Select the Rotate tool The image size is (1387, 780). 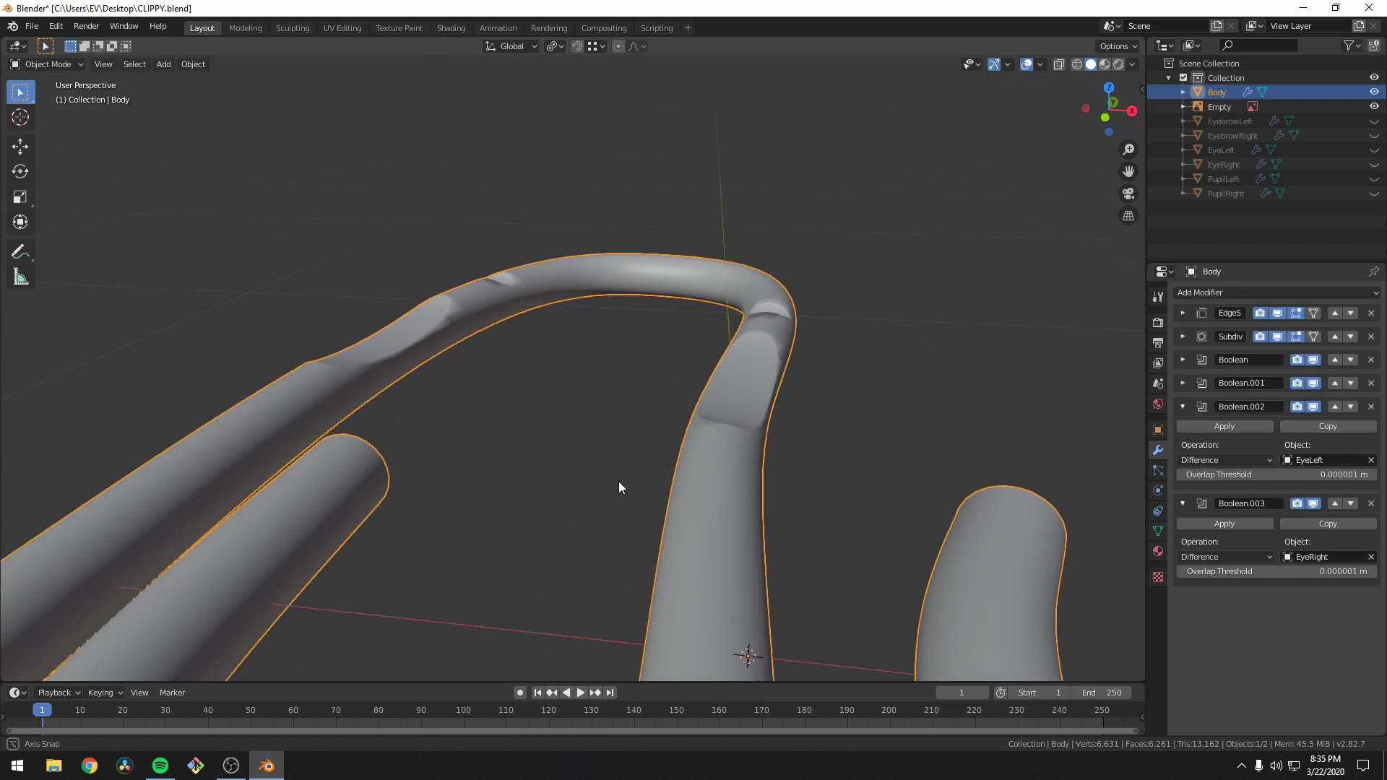[x=20, y=171]
